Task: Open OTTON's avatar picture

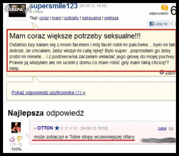Action: [16, 127]
